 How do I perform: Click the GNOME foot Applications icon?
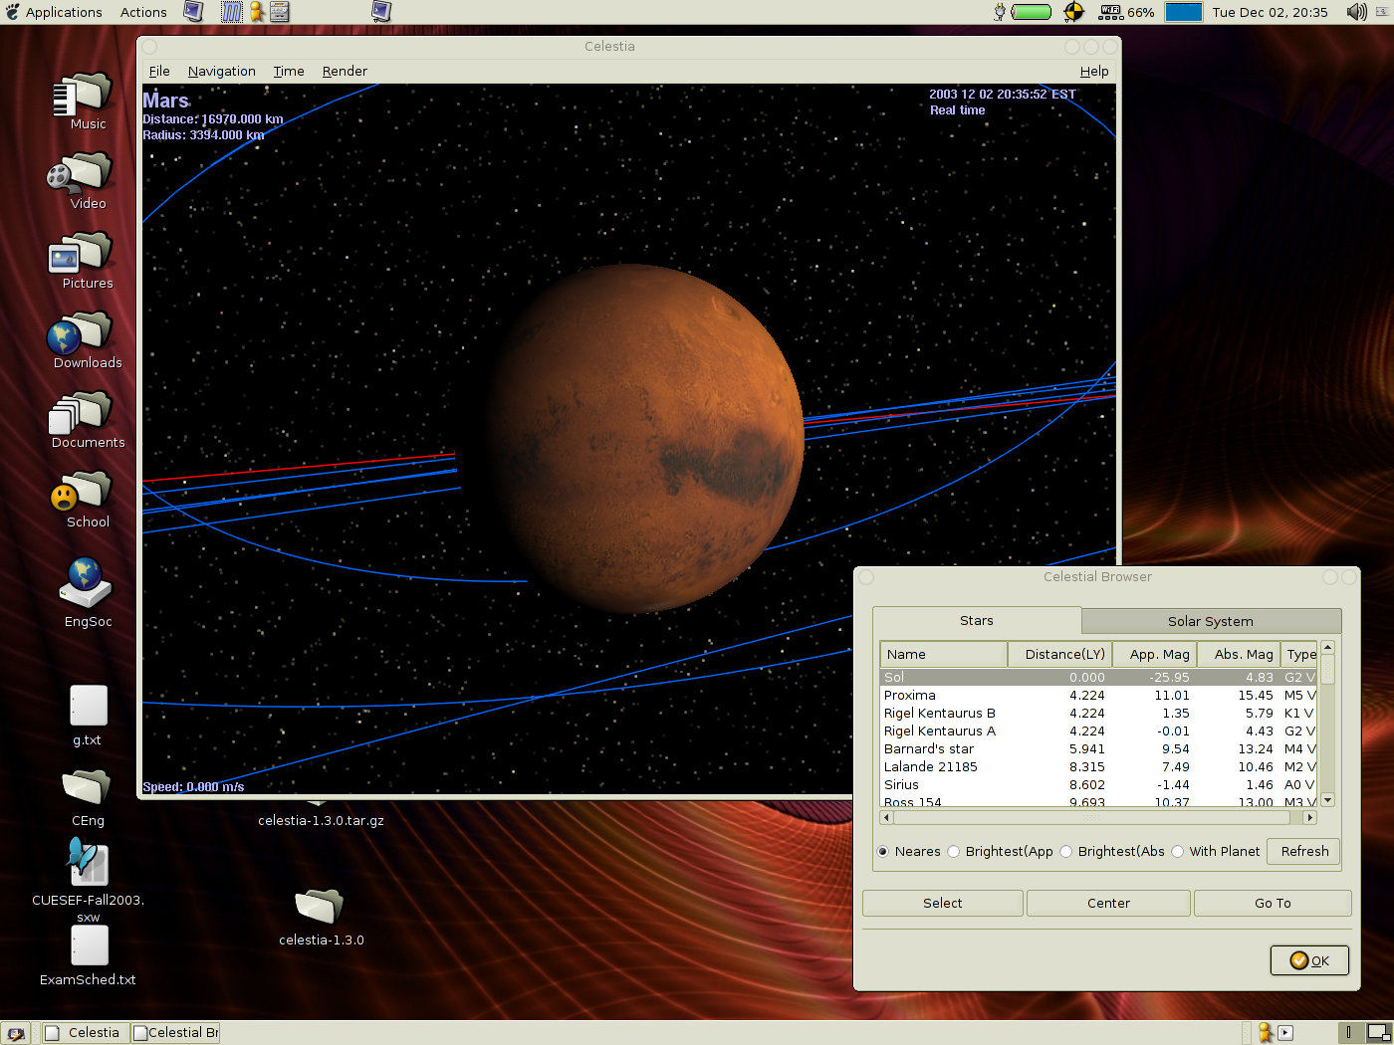(12, 12)
